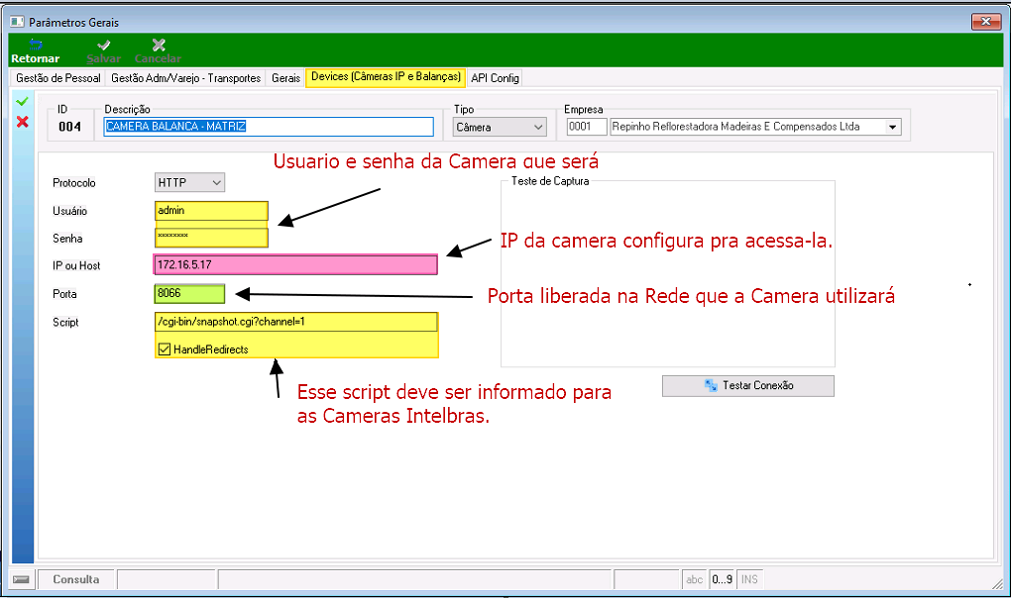Screen dimensions: 1011x598
Task: Click the Retornar toolbar button
Action: (x=35, y=50)
